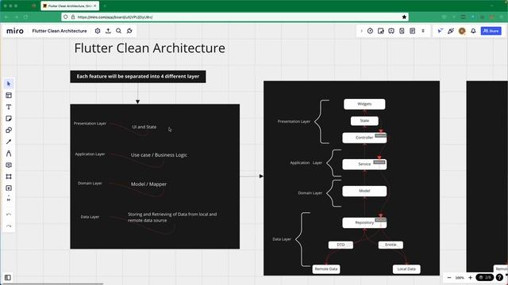Open the frames panel at the bottom left
The width and height of the screenshot is (508, 285).
coord(8,278)
